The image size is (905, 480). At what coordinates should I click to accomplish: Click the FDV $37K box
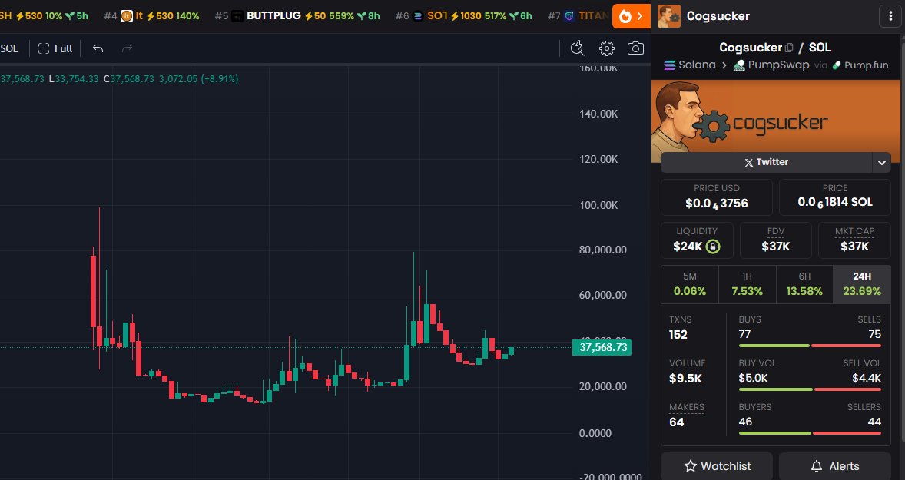tap(776, 240)
